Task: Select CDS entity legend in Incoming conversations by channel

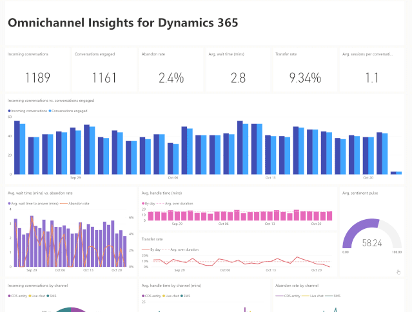Action: click(x=17, y=296)
